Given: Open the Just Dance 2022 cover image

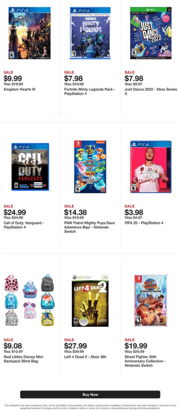Looking at the screenshot, I should click(x=151, y=33).
